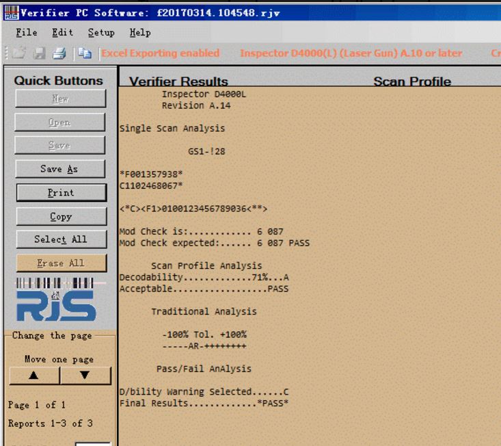This screenshot has height=446, width=501.
Task: Click the Inspector D4000(L) Laser Gun label
Action: coord(351,53)
